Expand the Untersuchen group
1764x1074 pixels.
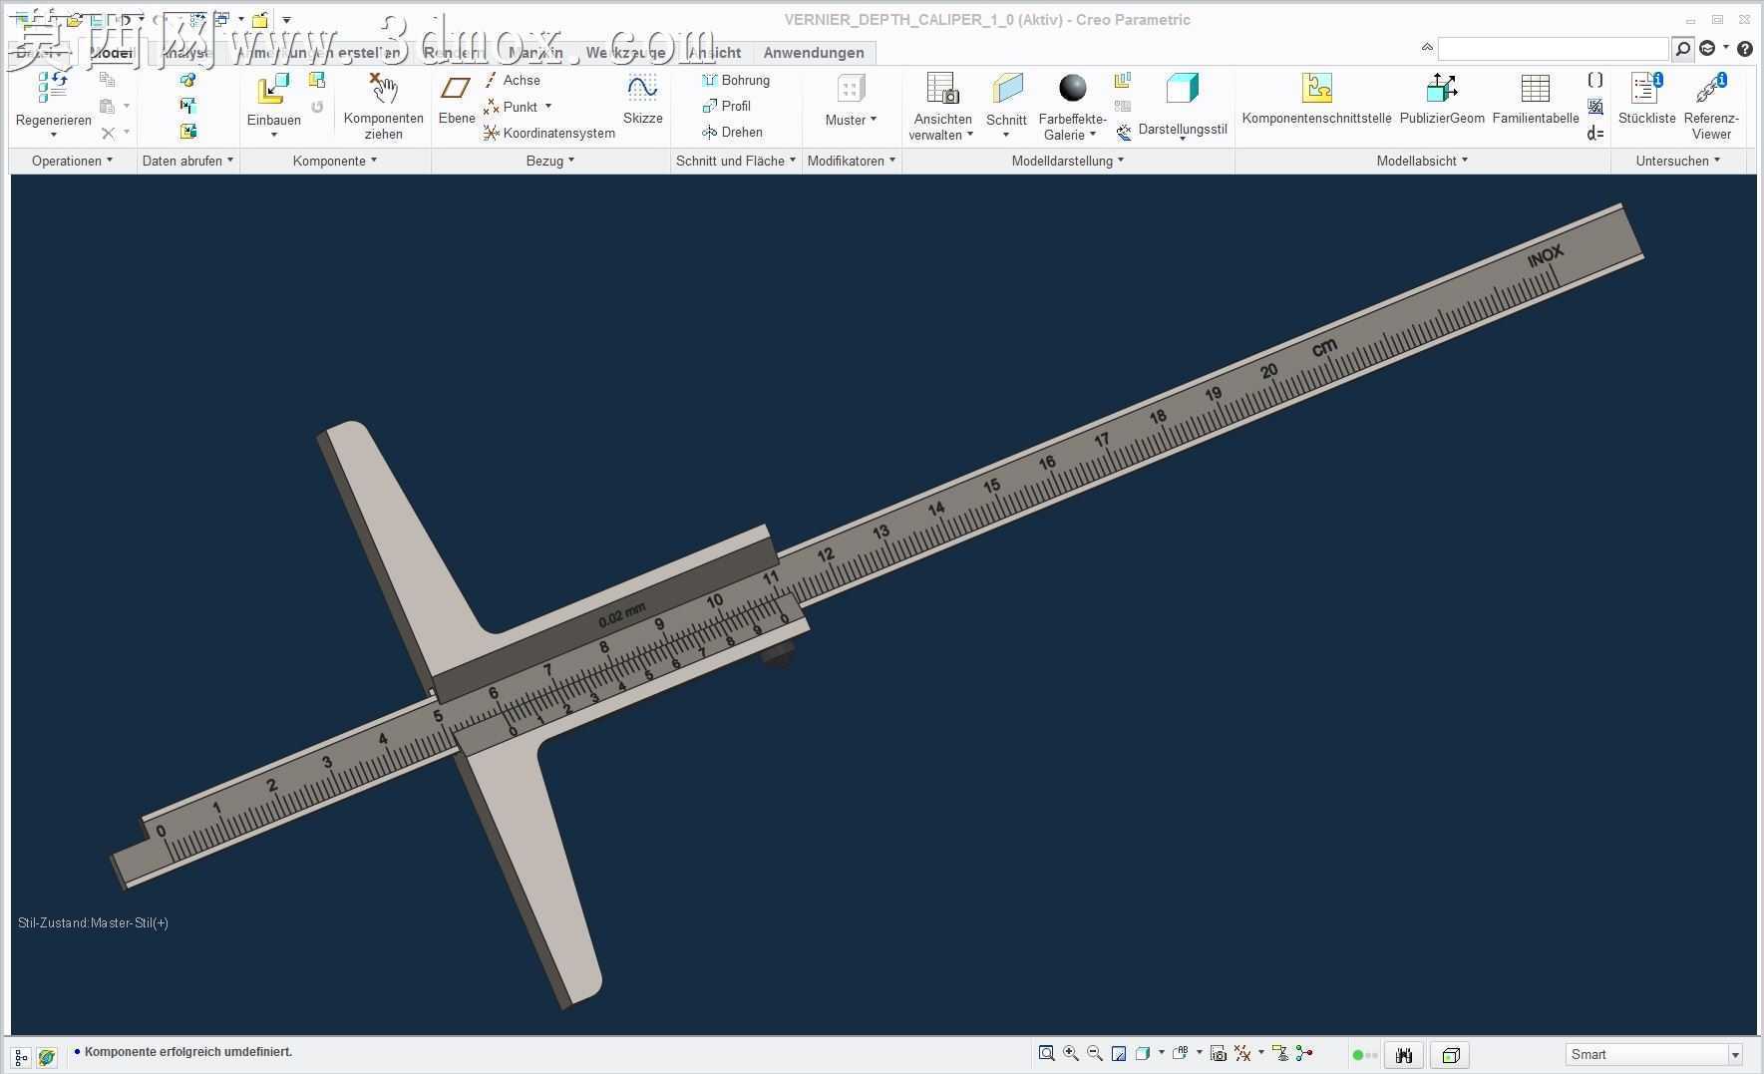point(1678,161)
